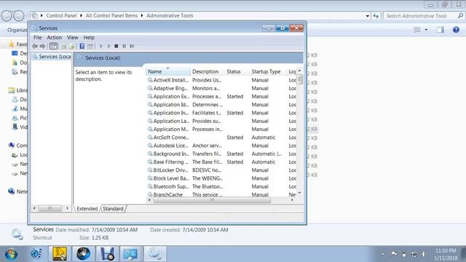Click the gear icon beside Bluetooth Sup...
This screenshot has height=262, width=466.
pos(150,186)
